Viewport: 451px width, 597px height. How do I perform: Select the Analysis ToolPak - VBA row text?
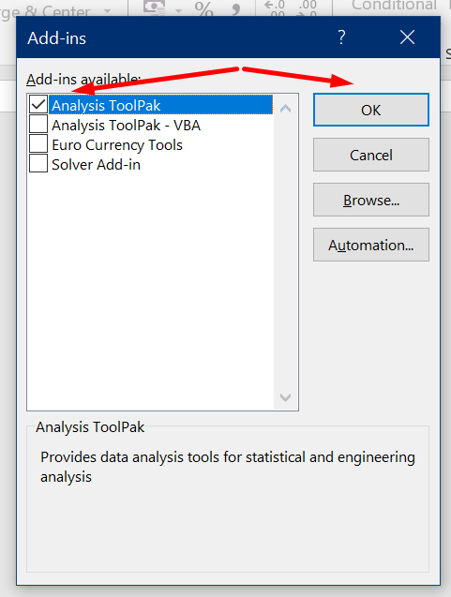pyautogui.click(x=126, y=126)
